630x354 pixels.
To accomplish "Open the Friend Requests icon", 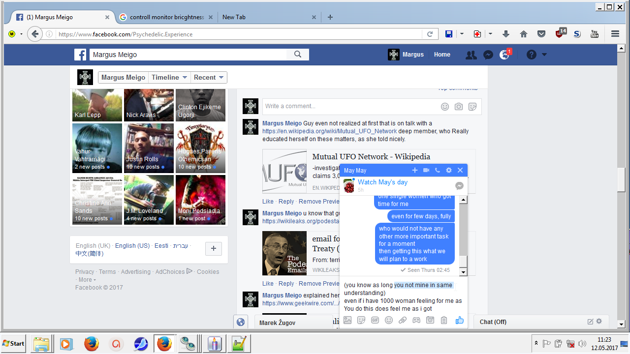I will [x=471, y=55].
